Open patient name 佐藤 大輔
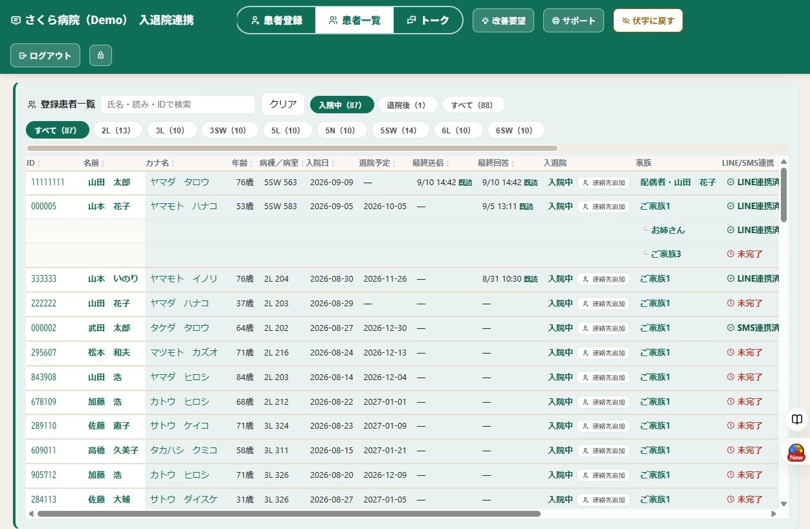 [109, 500]
